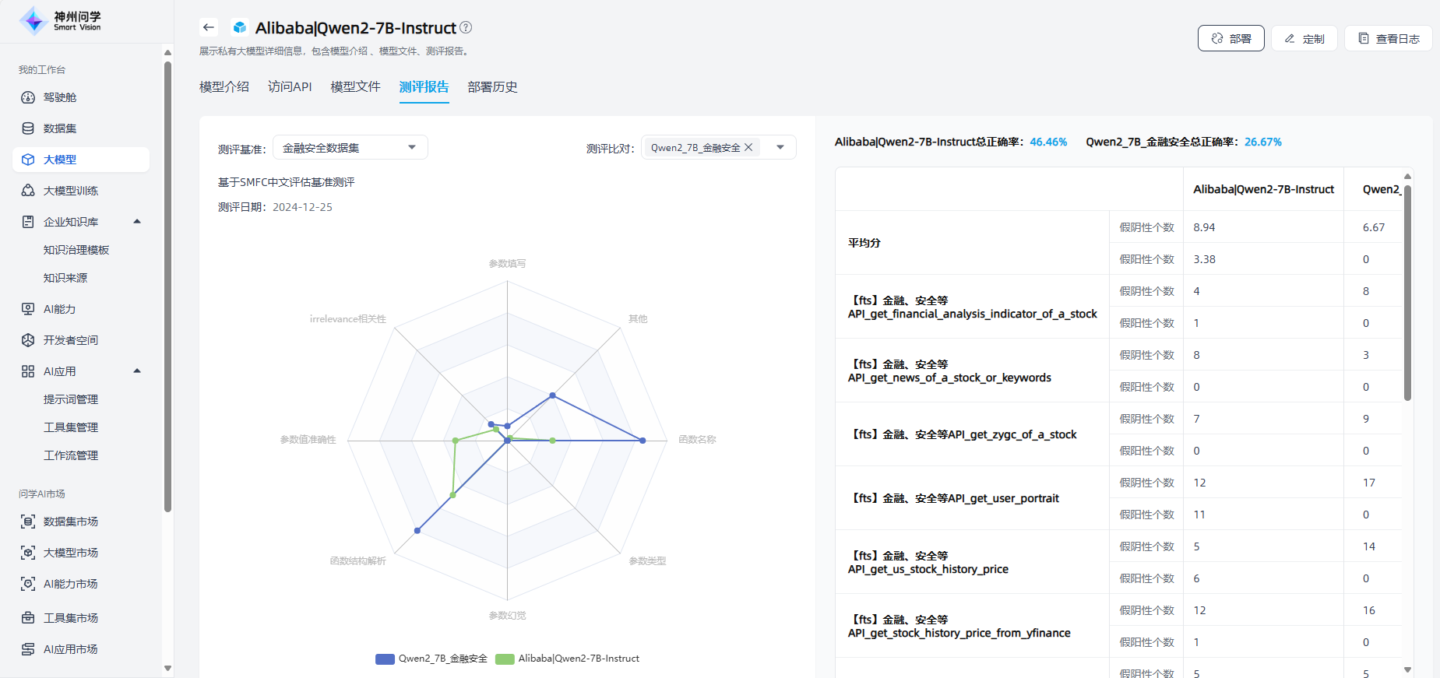Toggle Alibaba|Qwen2-7B-Instruct legend series

pyautogui.click(x=567, y=659)
